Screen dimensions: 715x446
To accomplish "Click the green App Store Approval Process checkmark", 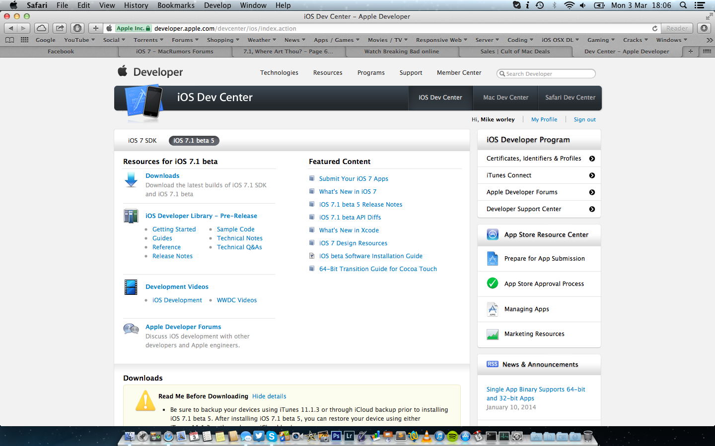I will tap(492, 283).
